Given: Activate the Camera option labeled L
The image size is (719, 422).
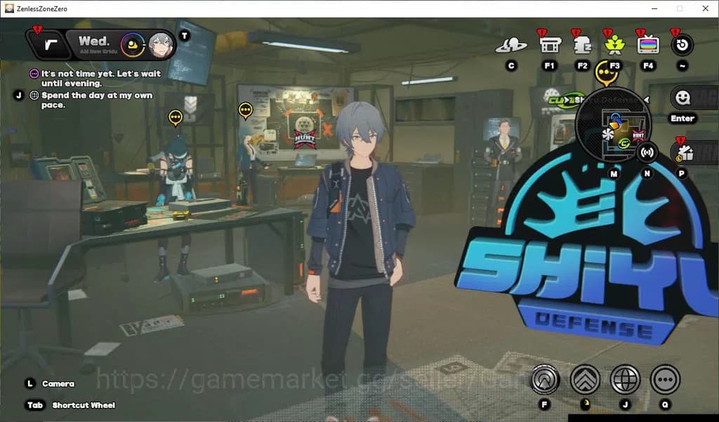Looking at the screenshot, I should pyautogui.click(x=53, y=383).
